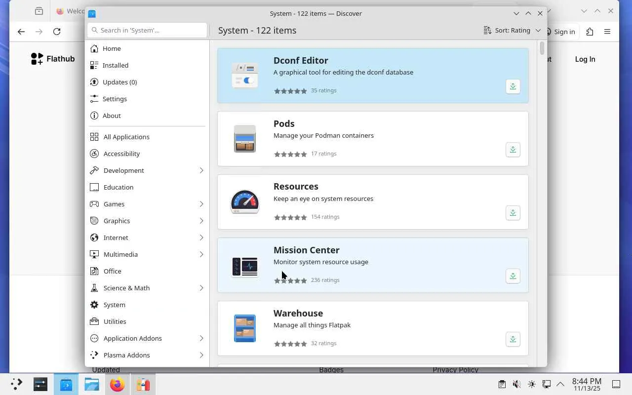This screenshot has width=632, height=395.
Task: Click the Flathub logo in Firefox
Action: tap(53, 59)
